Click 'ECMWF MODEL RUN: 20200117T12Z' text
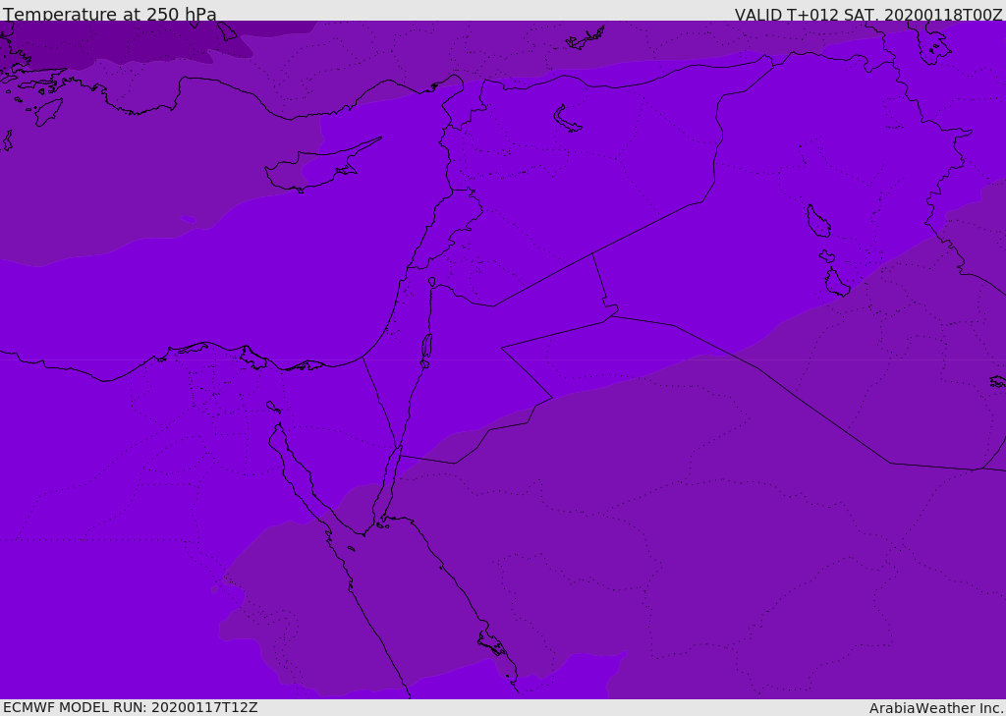 pos(131,707)
